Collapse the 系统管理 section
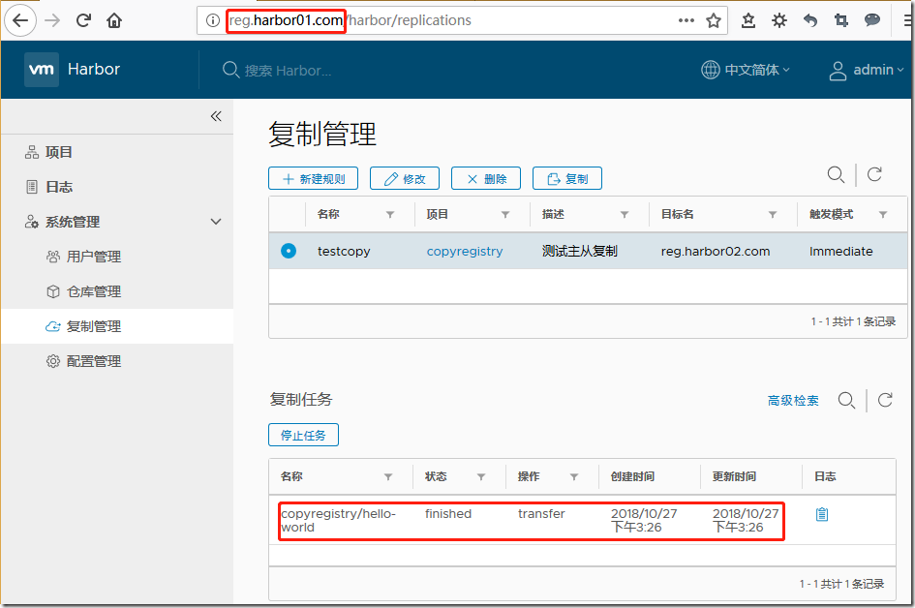The width and height of the screenshot is (915, 608). tap(216, 222)
